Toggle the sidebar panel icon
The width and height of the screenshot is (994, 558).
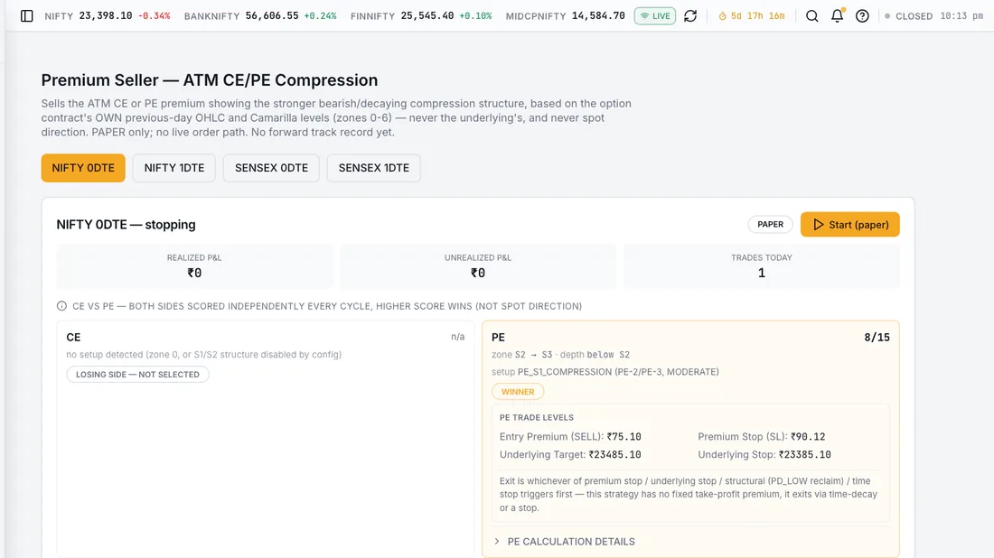26,16
